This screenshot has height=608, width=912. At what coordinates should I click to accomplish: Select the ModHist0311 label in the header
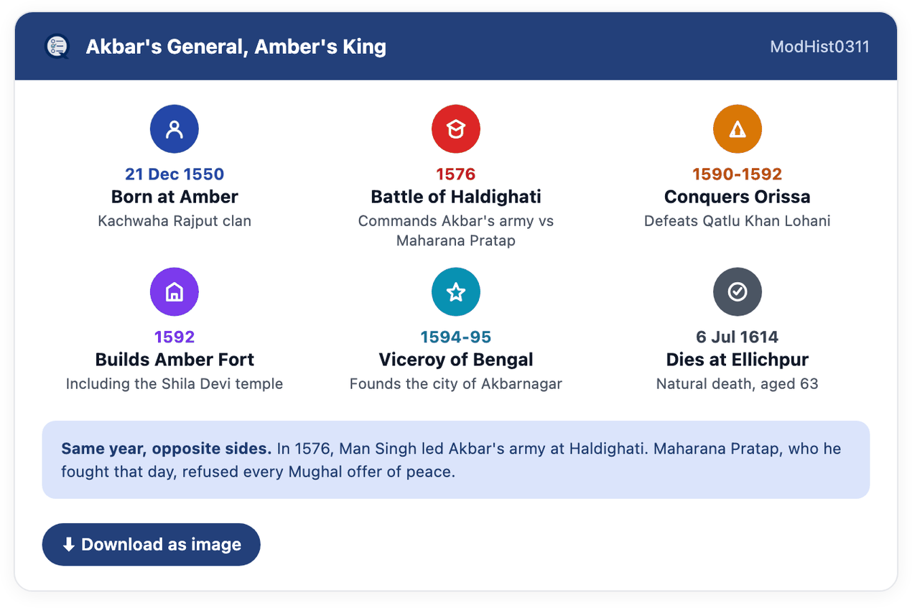(x=819, y=47)
